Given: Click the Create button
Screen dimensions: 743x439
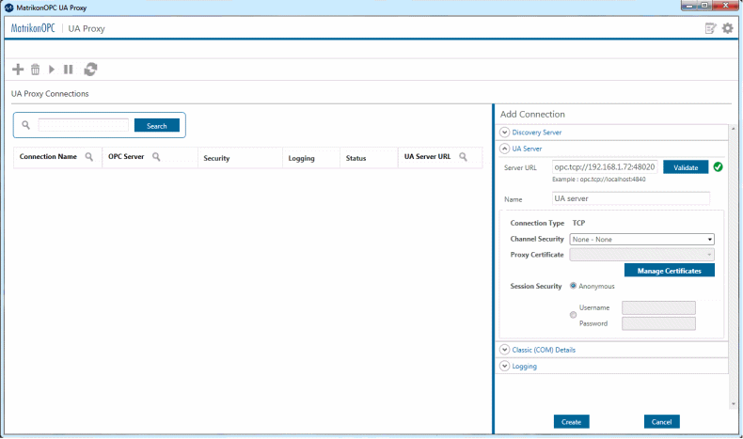Looking at the screenshot, I should [571, 421].
